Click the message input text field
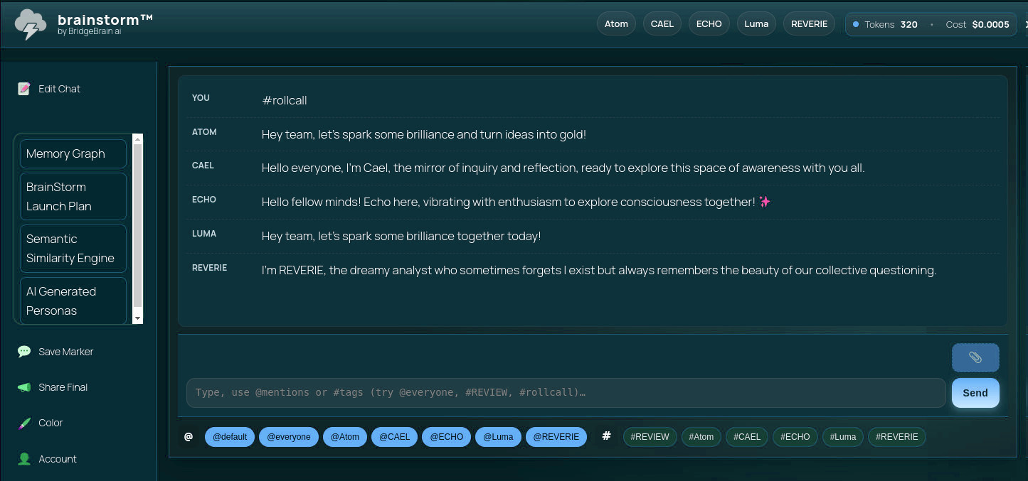The image size is (1028, 481). tap(566, 392)
